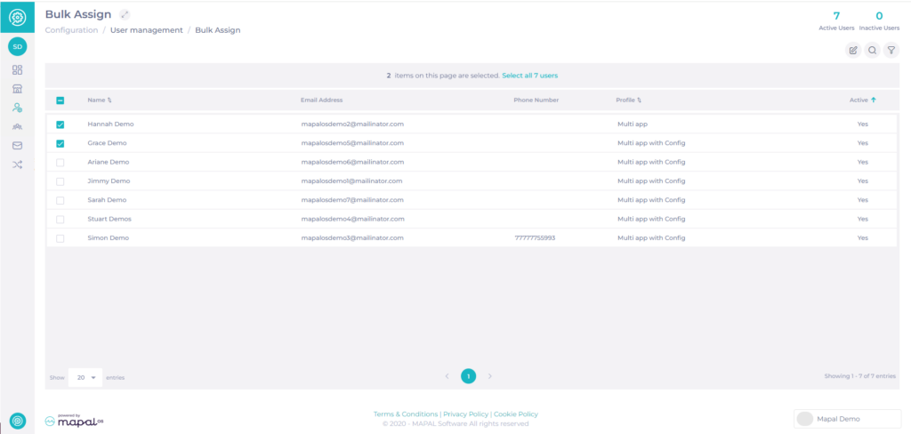Click page 1 pagination button

(x=468, y=376)
